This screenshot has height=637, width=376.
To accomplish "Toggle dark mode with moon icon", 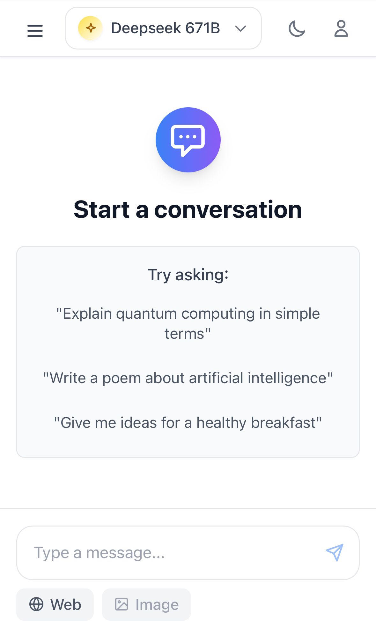I will point(297,28).
